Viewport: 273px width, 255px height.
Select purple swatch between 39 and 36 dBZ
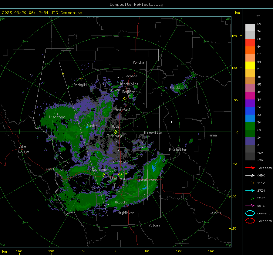[x=250, y=103]
